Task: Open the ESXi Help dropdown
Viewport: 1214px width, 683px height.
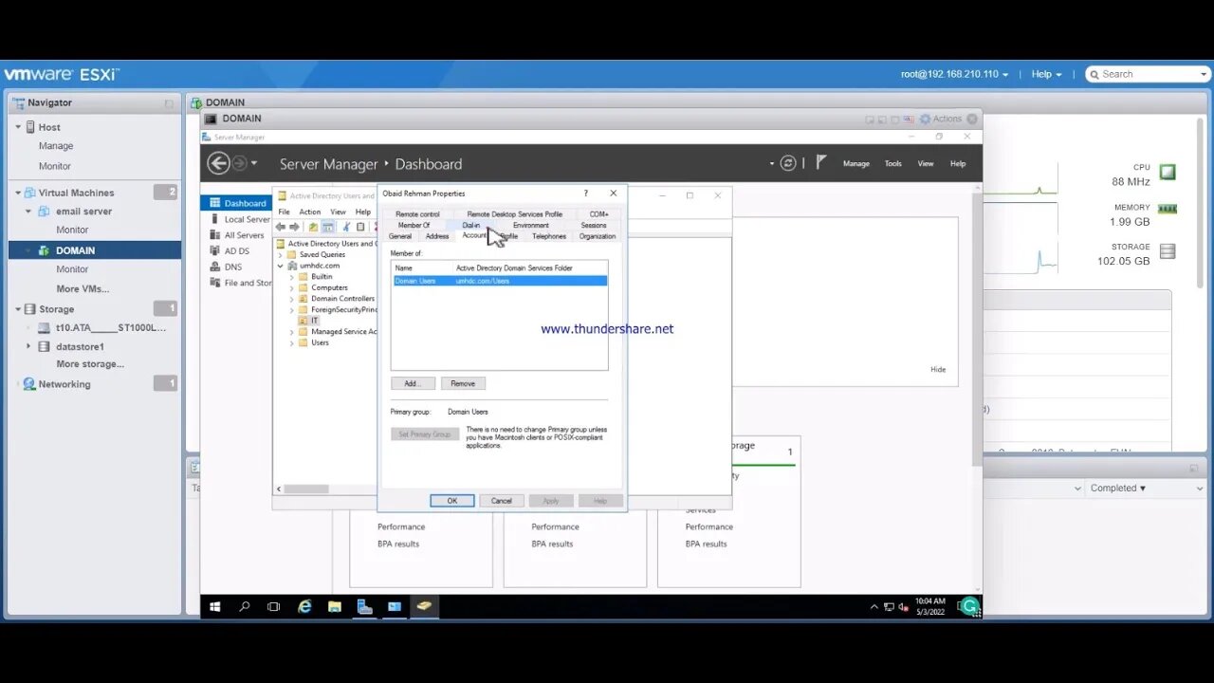Action: [1046, 74]
